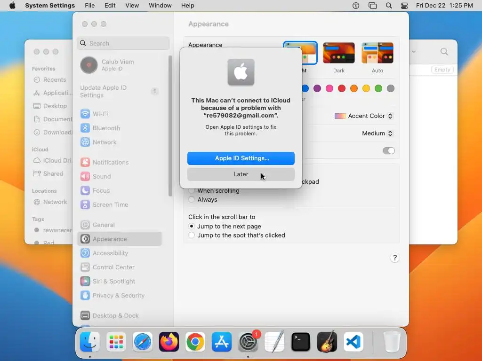The width and height of the screenshot is (482, 361).
Task: Click the Search field in settings sidebar
Action: [x=123, y=43]
